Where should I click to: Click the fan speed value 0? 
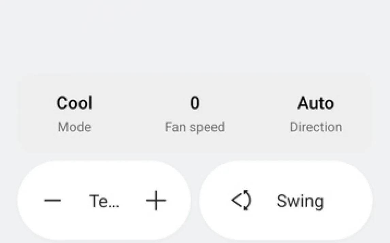[195, 103]
